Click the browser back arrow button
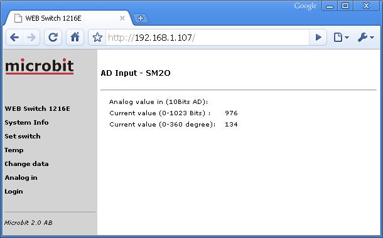The image size is (383, 238). (14, 38)
